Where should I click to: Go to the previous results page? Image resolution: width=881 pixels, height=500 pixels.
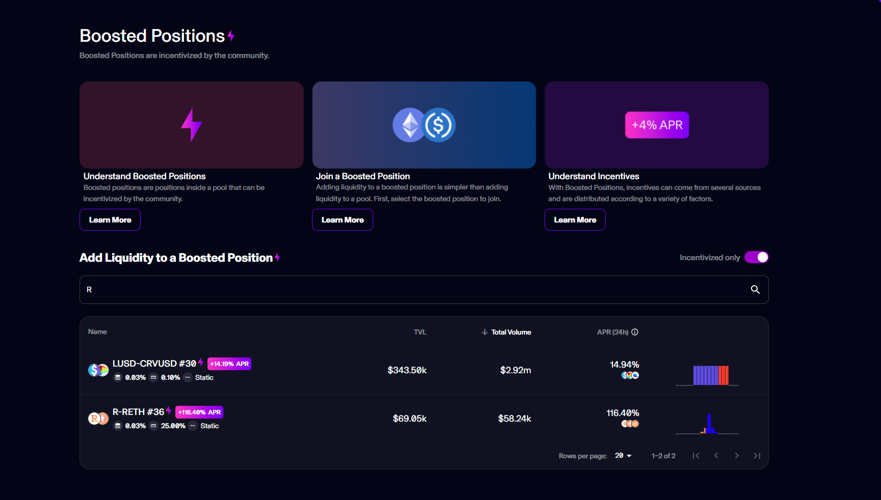pos(716,456)
